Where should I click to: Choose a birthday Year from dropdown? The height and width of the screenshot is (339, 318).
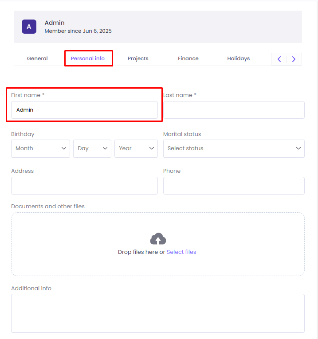pyautogui.click(x=136, y=148)
